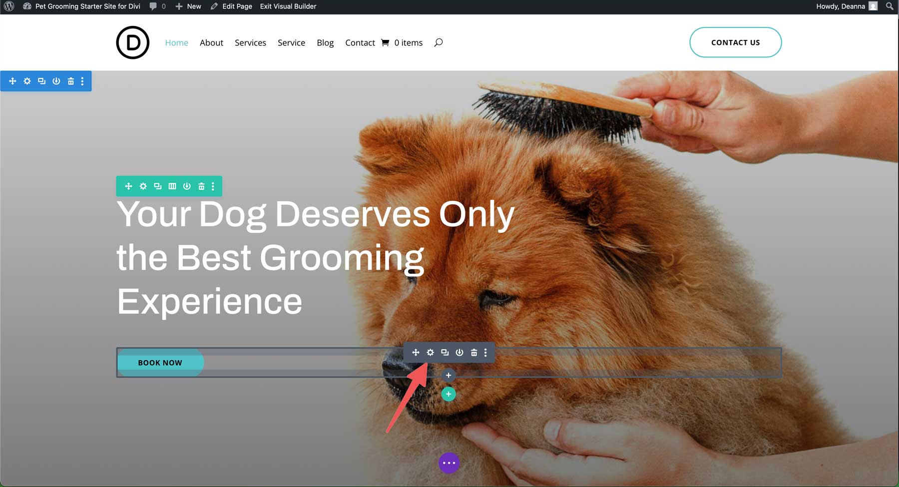The image size is (899, 487).
Task: Duplicate the row using the copy icon
Action: coord(157,186)
